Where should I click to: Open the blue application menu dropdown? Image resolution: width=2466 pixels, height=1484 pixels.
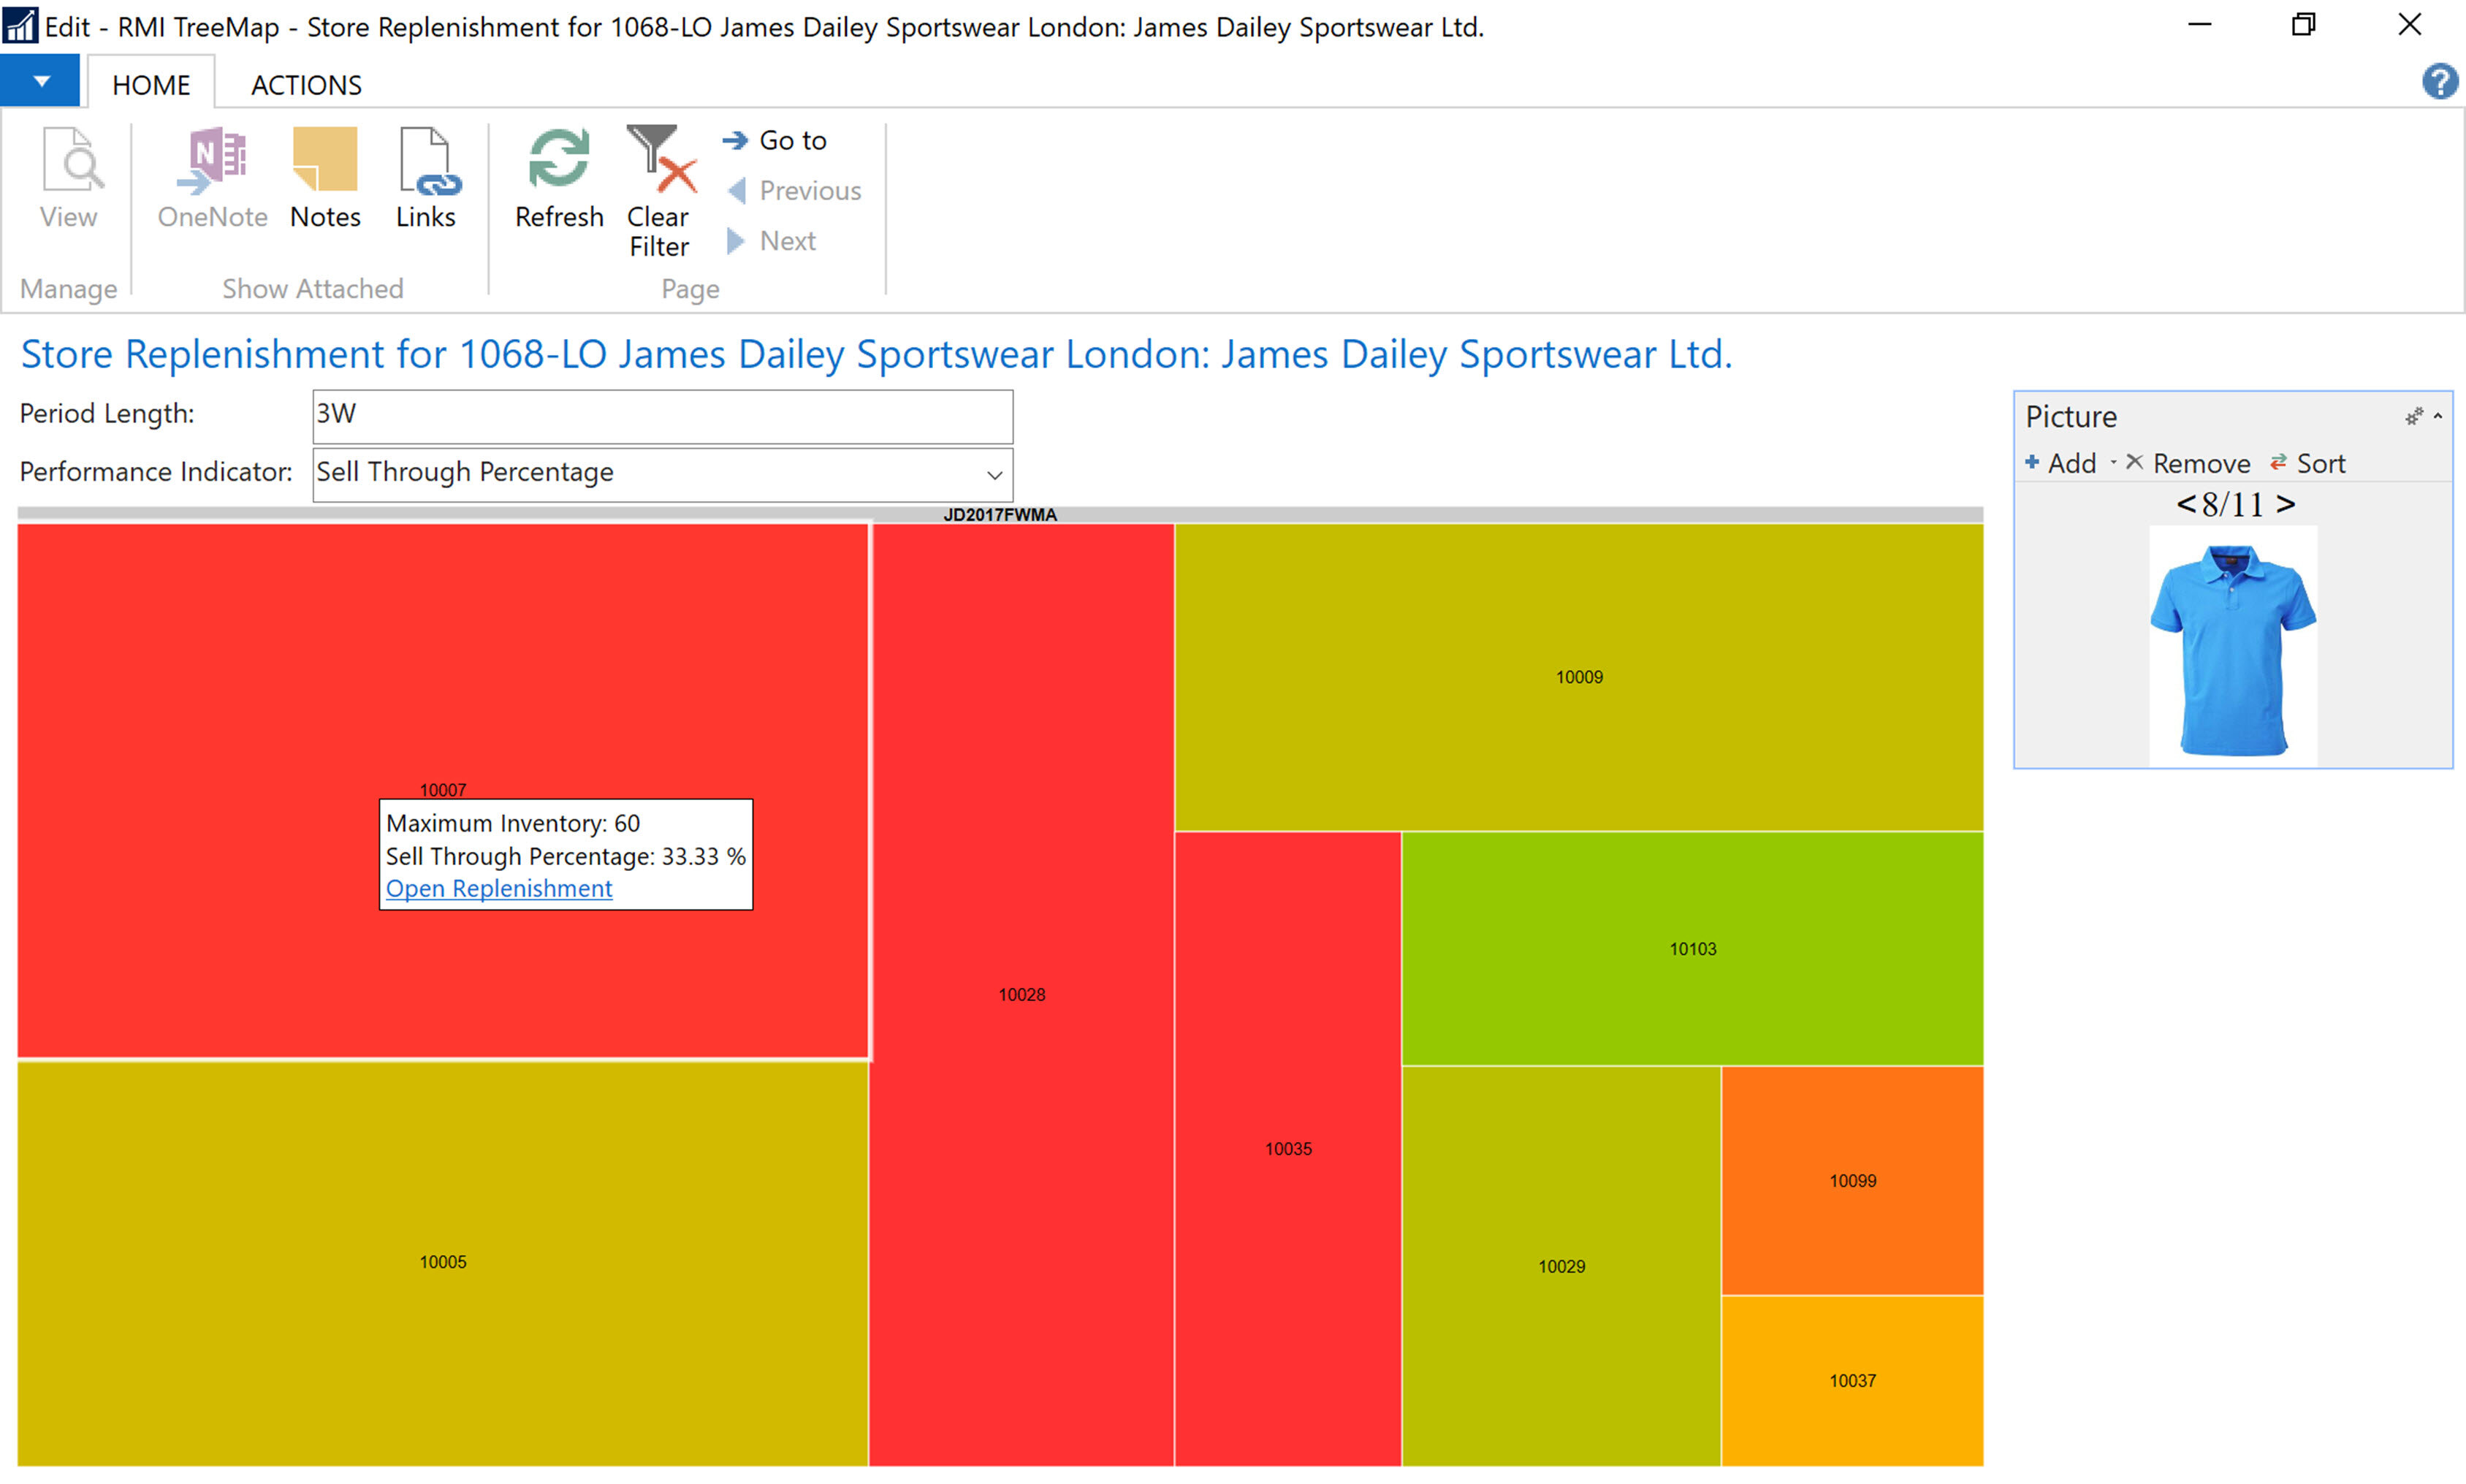click(x=40, y=82)
